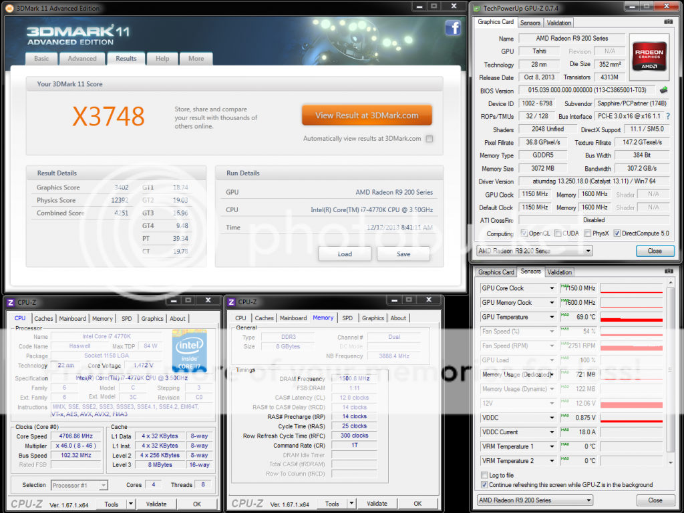
Task: Enable the Log to file checkbox
Action: [x=484, y=476]
